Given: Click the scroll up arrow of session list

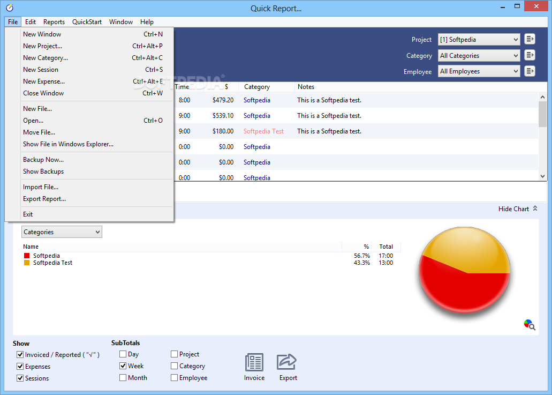Looking at the screenshot, I should point(542,97).
